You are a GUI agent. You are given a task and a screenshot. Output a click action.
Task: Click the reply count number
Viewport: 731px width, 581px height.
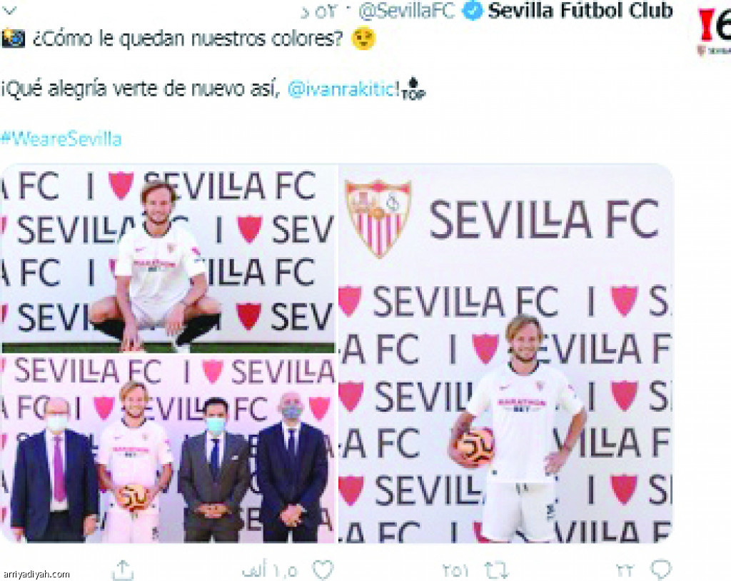click(x=625, y=570)
